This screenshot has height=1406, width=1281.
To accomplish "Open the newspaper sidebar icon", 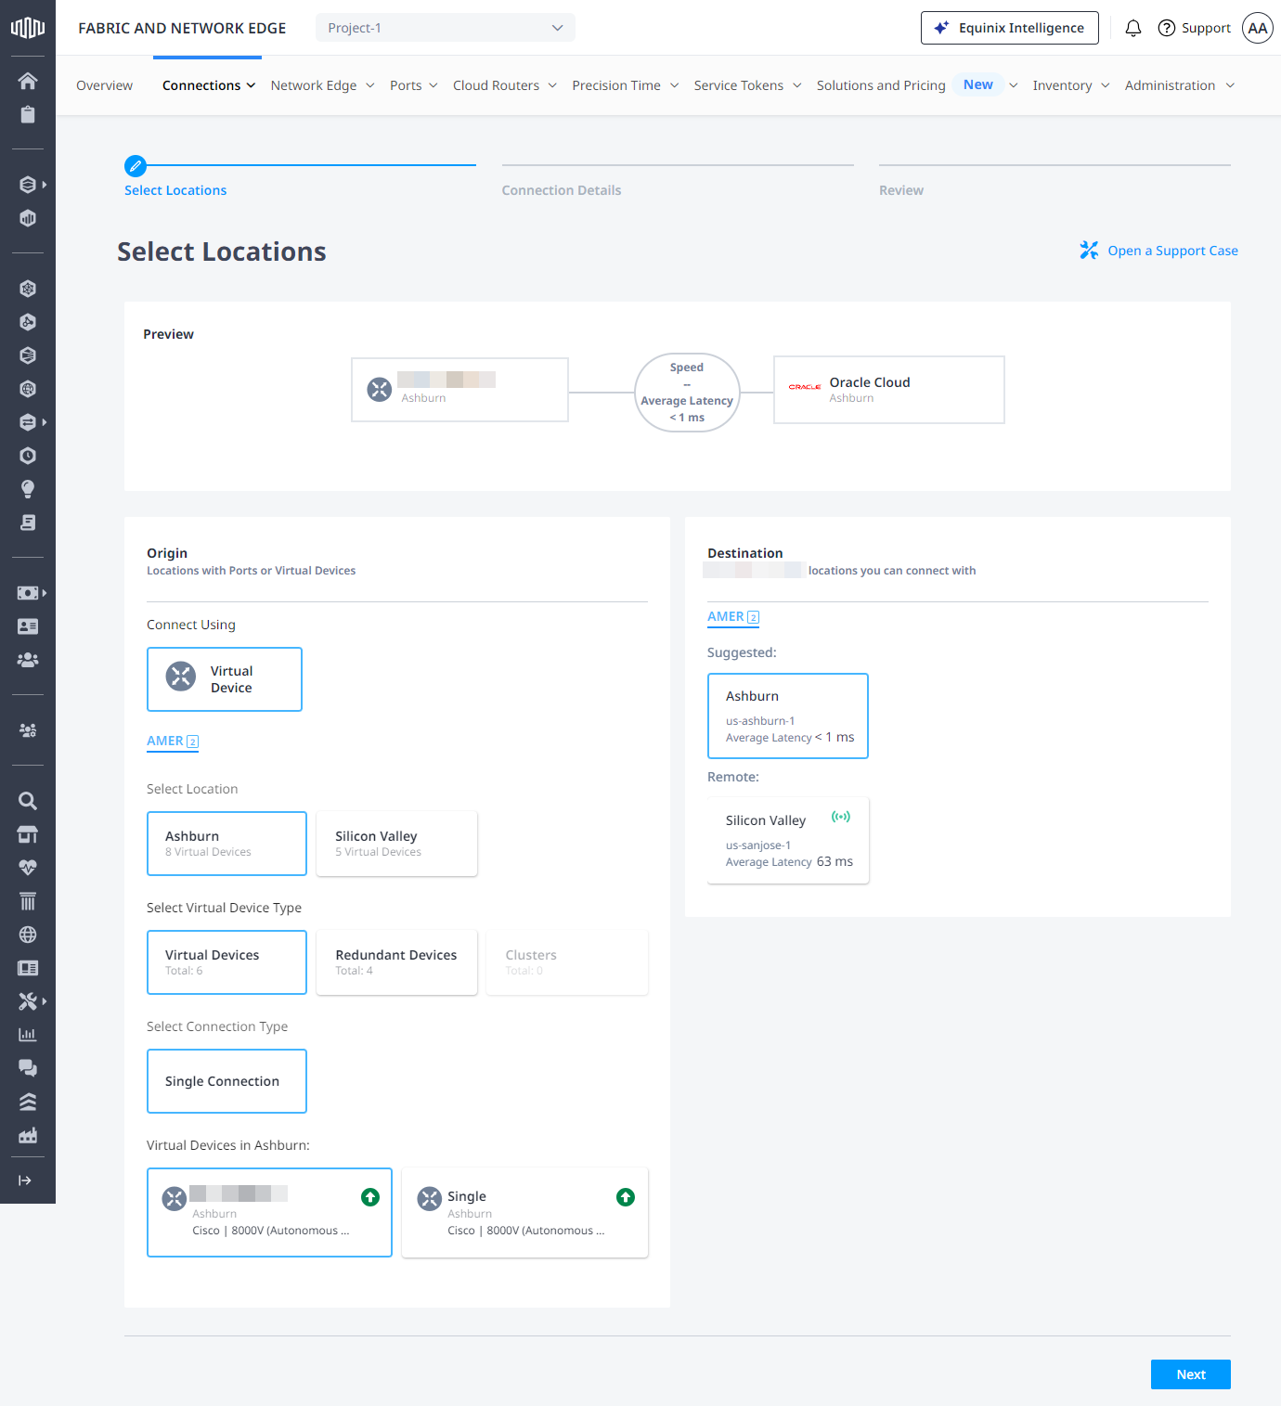I will 28,968.
